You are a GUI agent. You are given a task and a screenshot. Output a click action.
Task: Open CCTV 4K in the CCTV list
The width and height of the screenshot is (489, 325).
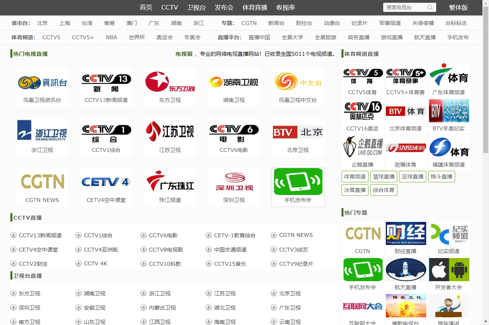pos(96,263)
